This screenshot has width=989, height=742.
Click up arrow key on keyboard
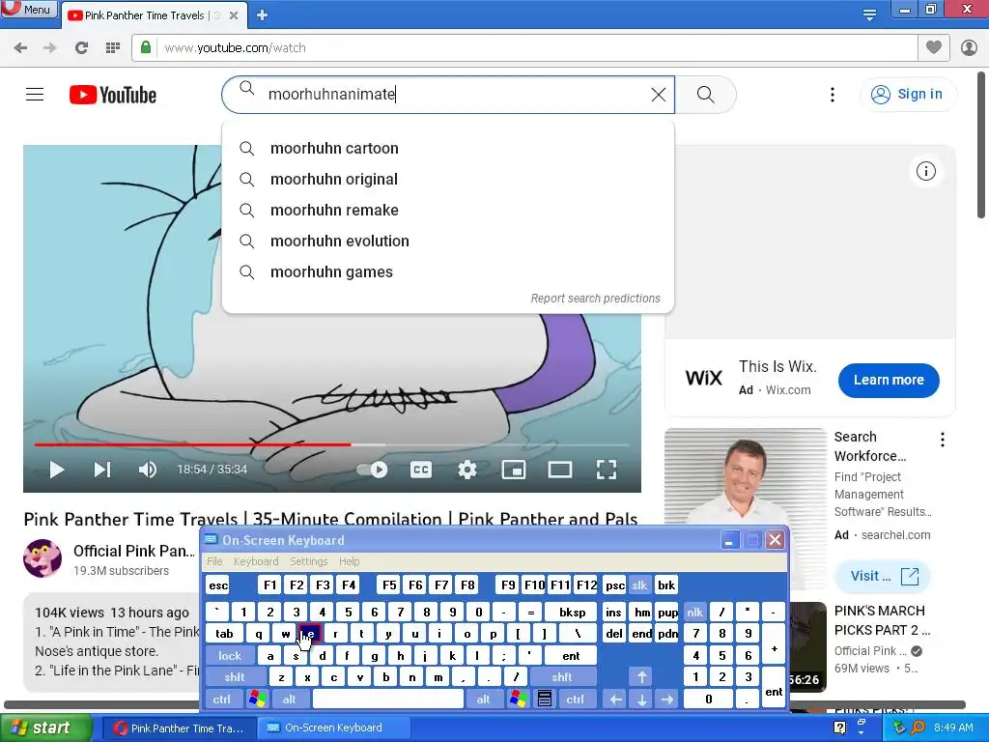coord(641,677)
